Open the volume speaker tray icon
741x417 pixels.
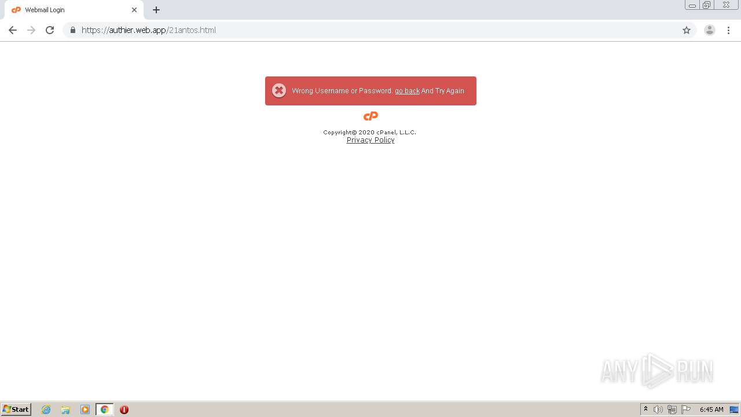point(658,409)
